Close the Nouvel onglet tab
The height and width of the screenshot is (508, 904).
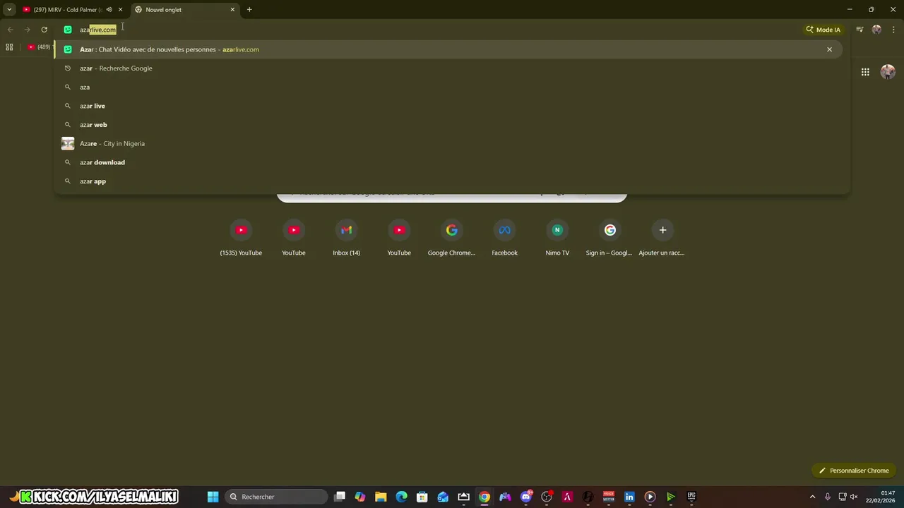point(232,10)
